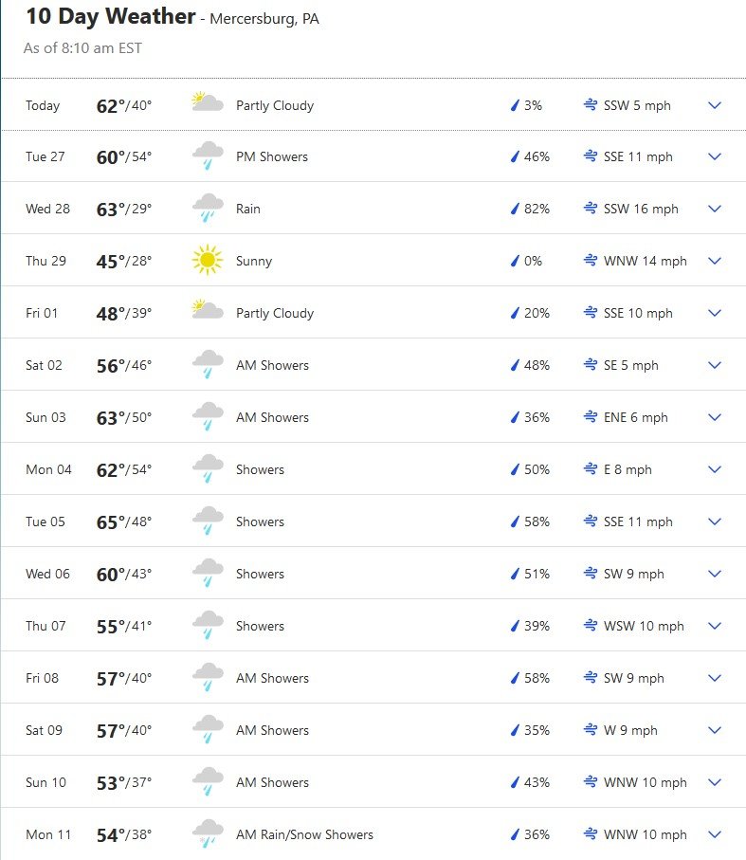Click the wind icon beside ENE 6 mph
This screenshot has width=746, height=860.
[x=591, y=417]
